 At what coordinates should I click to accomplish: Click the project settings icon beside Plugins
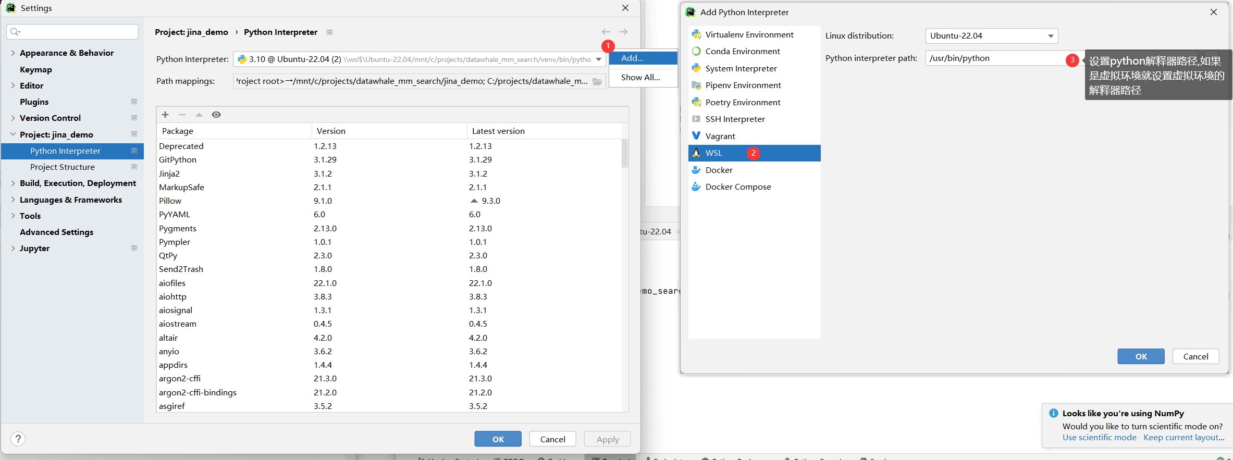pyautogui.click(x=134, y=102)
